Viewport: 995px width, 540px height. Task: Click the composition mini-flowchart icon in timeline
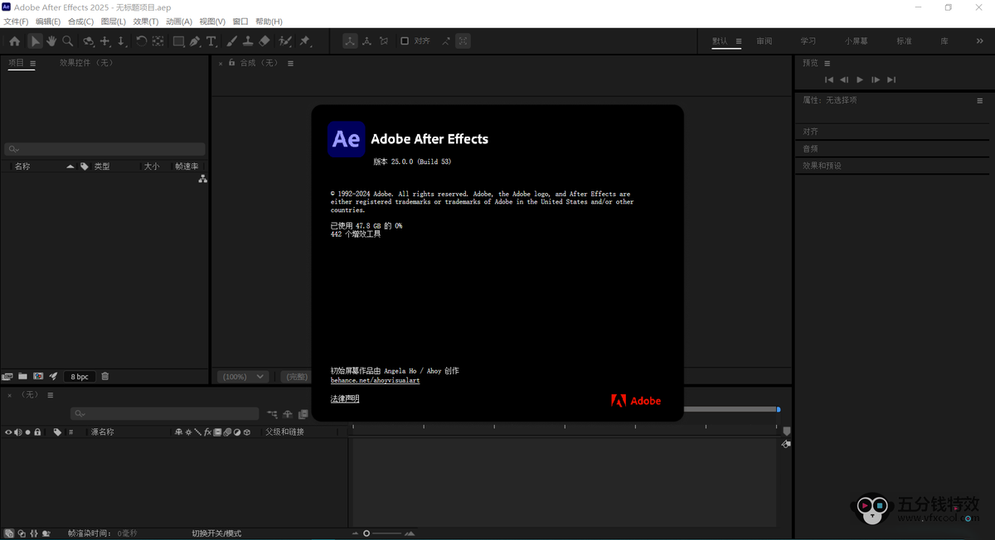(x=272, y=414)
